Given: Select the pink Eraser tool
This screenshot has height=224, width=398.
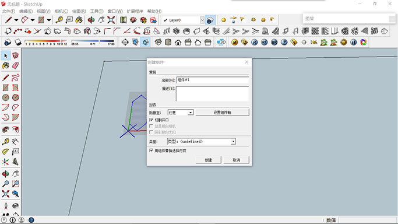Looking at the screenshot, I should 16,65.
